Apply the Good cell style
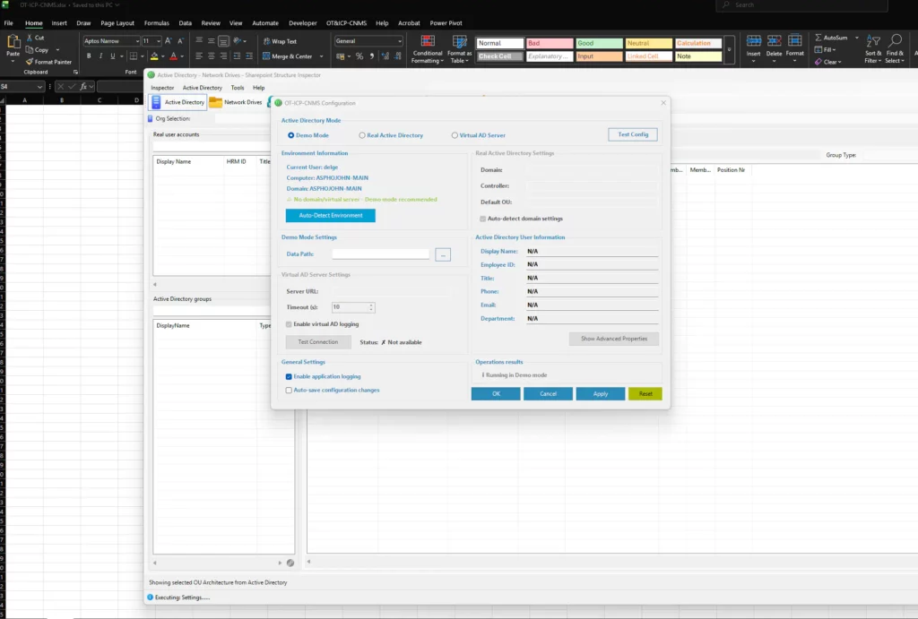918x619 pixels. 598,43
